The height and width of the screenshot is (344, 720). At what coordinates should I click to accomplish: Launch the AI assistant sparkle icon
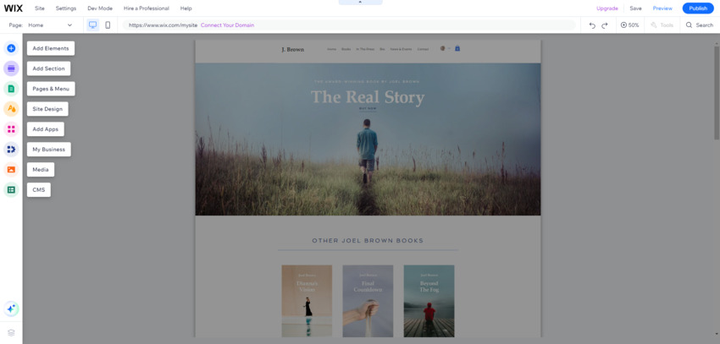click(x=11, y=309)
